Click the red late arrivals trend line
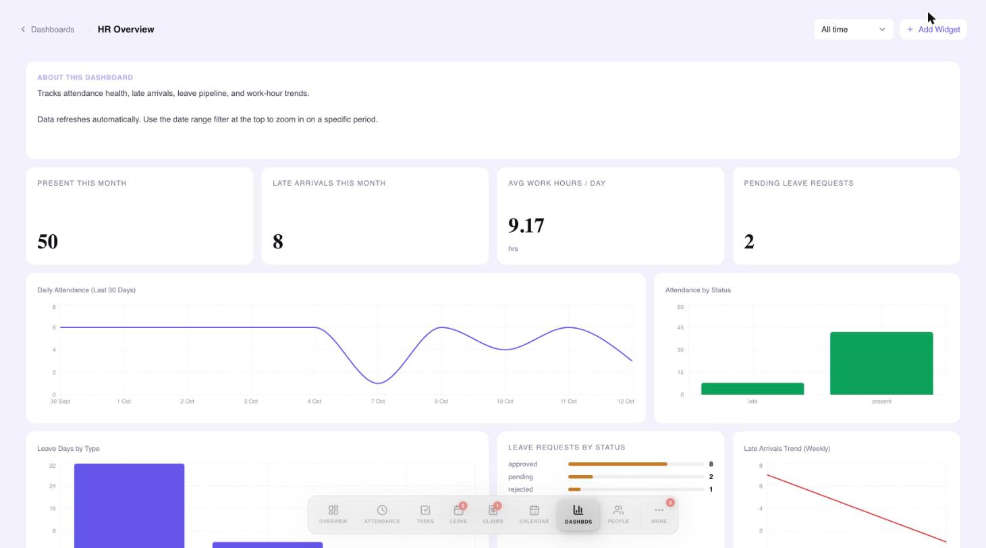Viewport: 986px width, 548px height. coord(856,508)
